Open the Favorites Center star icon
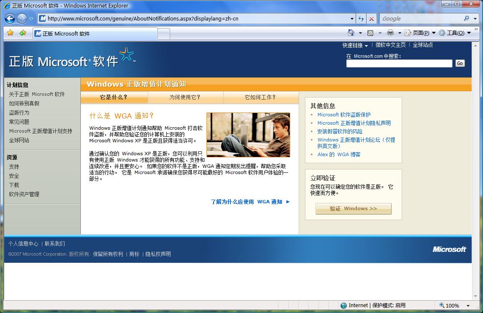 (x=10, y=33)
